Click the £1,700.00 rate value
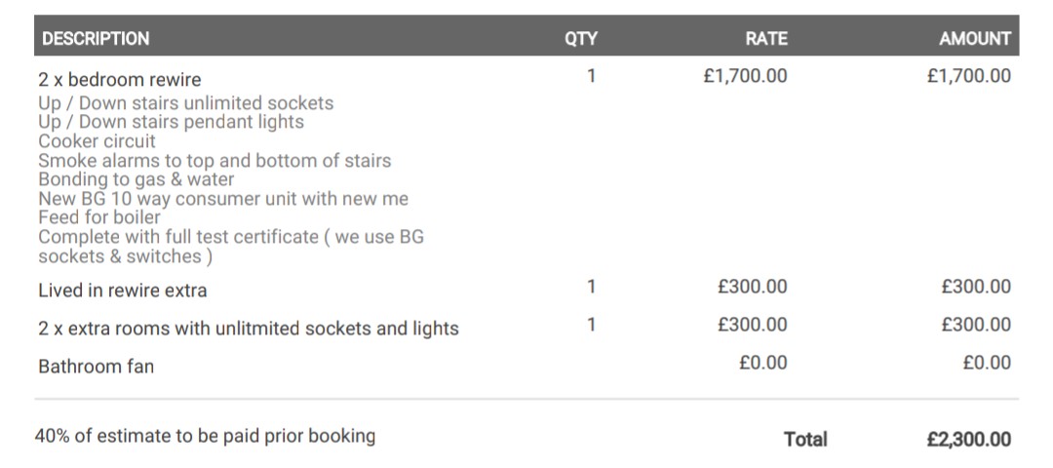This screenshot has width=1053, height=468. (745, 75)
